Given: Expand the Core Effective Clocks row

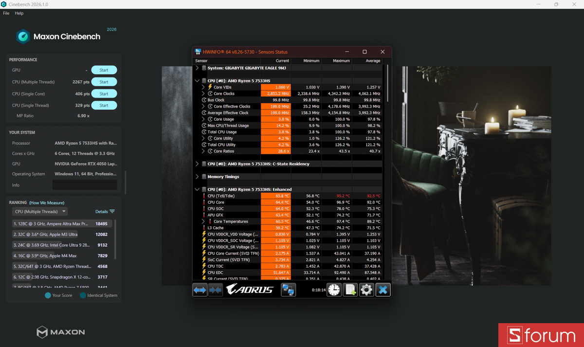Looking at the screenshot, I should (203, 107).
